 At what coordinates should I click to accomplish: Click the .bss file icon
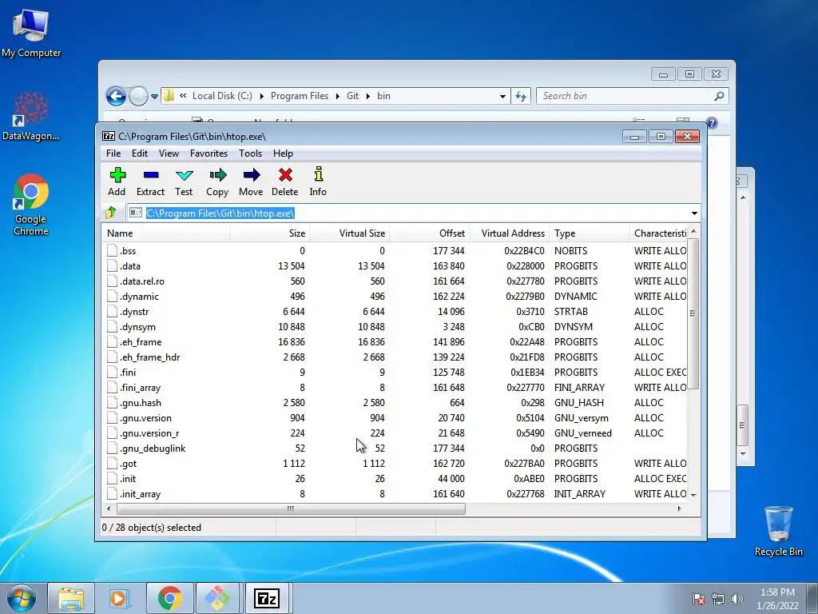[x=112, y=250]
